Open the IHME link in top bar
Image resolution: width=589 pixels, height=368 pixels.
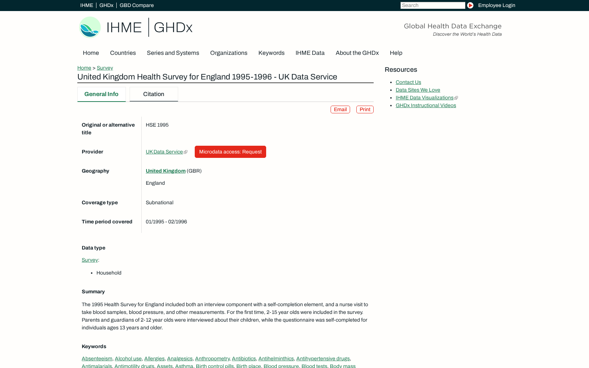pos(87,5)
